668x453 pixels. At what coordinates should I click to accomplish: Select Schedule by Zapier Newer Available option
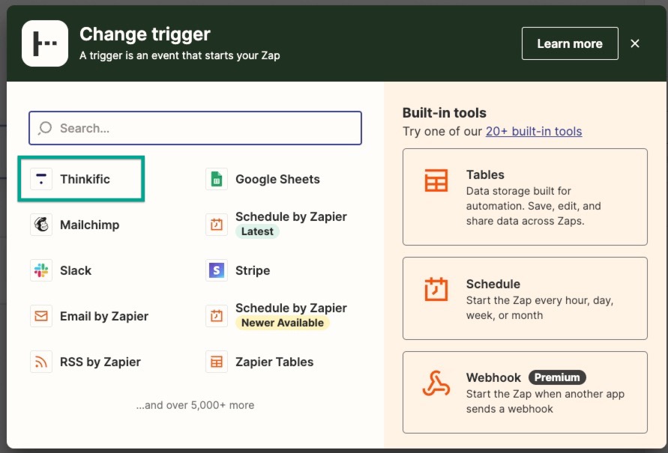click(x=290, y=315)
